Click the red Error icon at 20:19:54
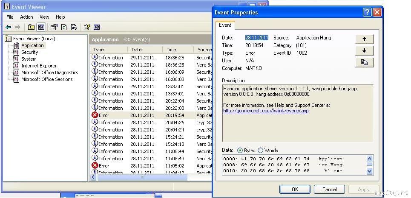This screenshot has width=411, height=198. [95, 115]
